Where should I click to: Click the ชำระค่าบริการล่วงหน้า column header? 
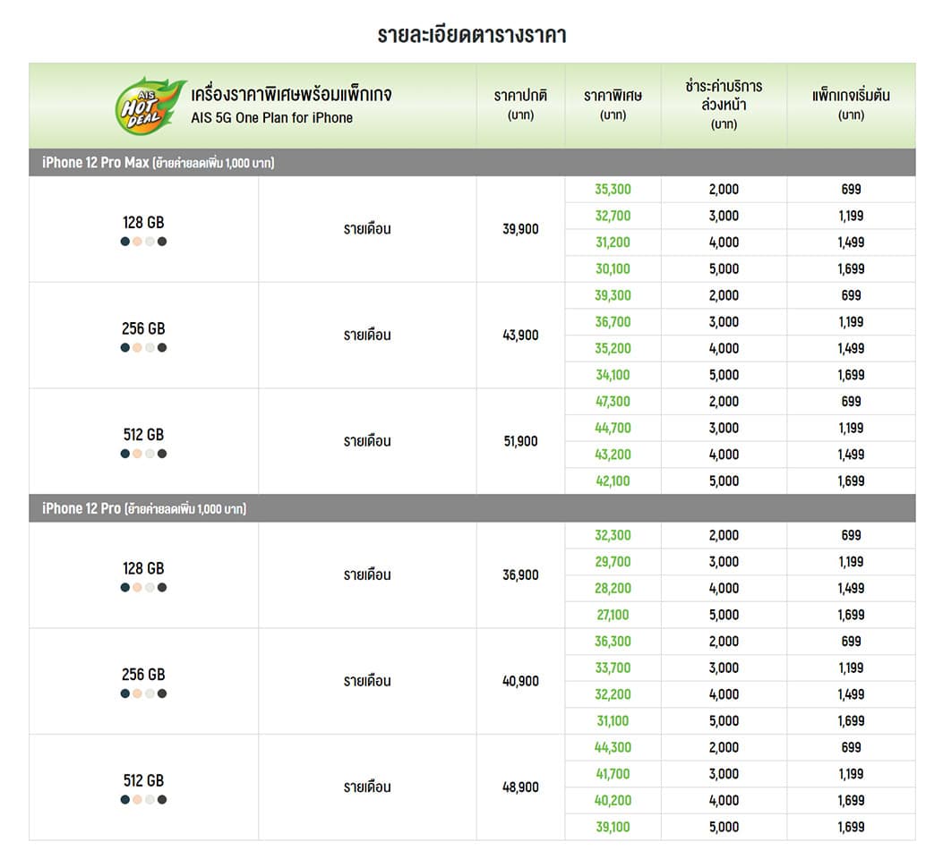tap(724, 105)
